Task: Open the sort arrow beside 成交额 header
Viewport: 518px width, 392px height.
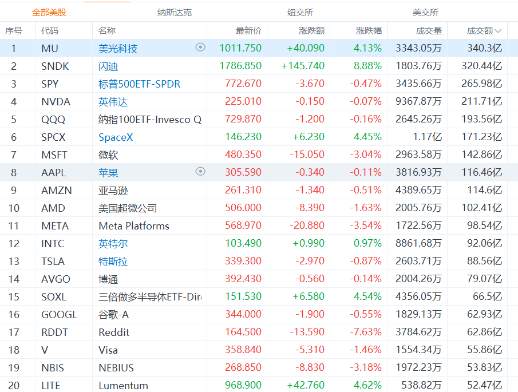Action: pyautogui.click(x=498, y=31)
